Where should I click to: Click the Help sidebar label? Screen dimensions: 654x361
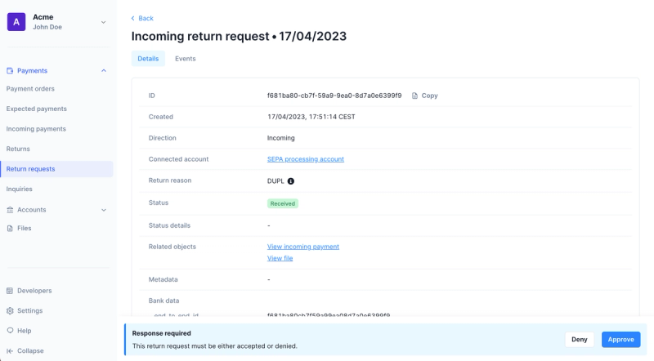25,331
